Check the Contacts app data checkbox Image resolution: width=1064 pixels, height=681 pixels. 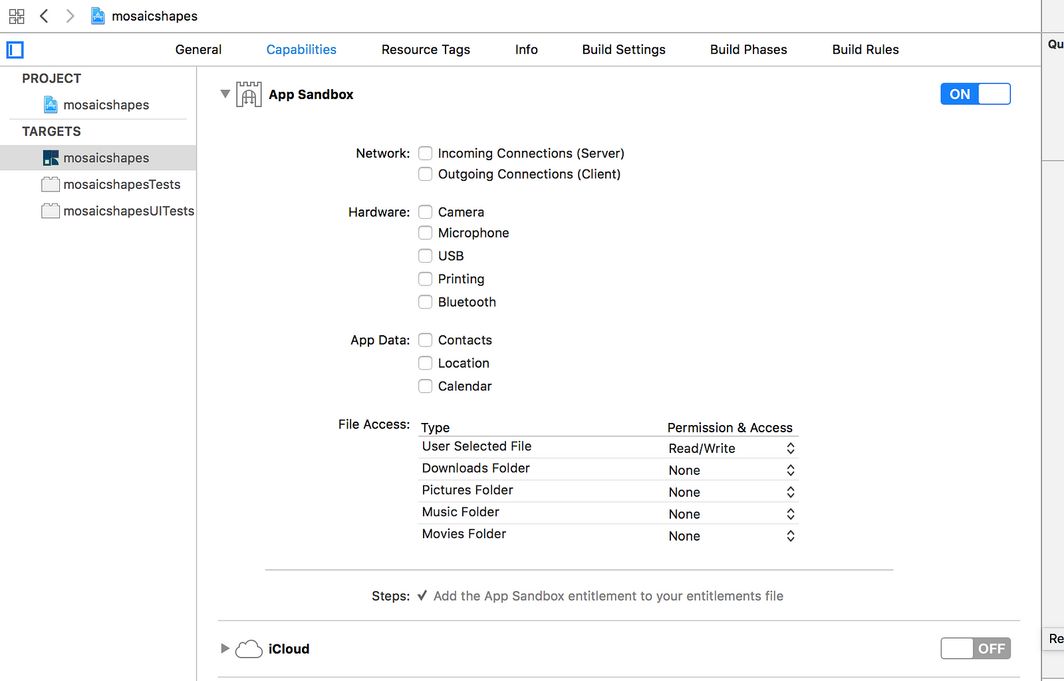coord(426,340)
